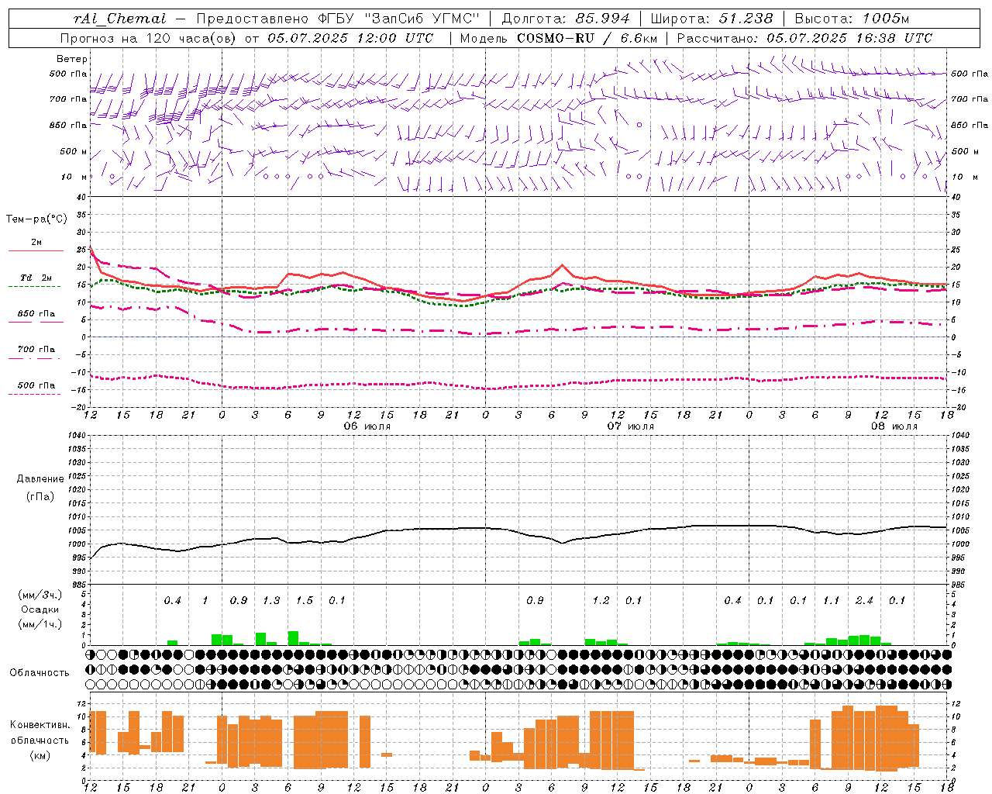The height and width of the screenshot is (794, 992).
Task: Click the "Предоставлено ФГБУ ЗапСиб УГМС" provider text
Action: 339,19
